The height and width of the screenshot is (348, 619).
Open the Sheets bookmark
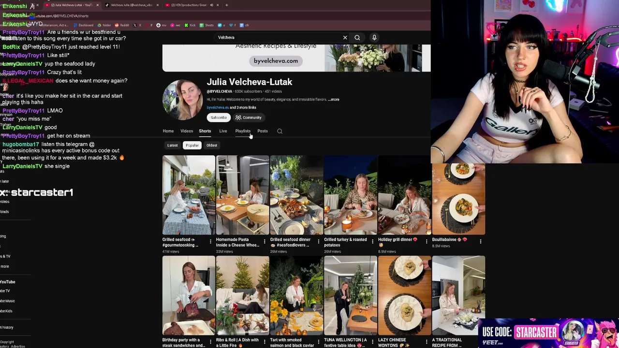point(206,25)
